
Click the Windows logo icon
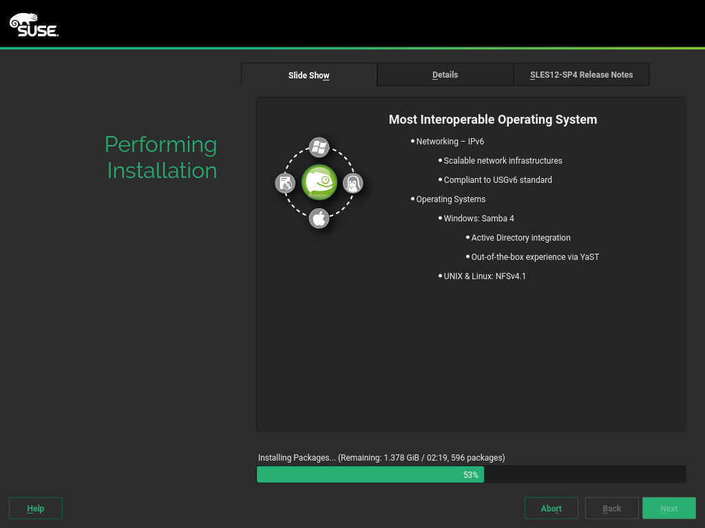[x=319, y=146]
